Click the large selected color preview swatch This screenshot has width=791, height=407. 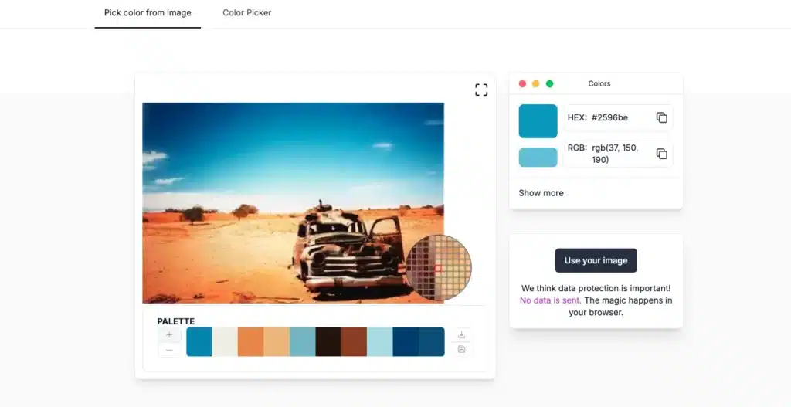[538, 121]
